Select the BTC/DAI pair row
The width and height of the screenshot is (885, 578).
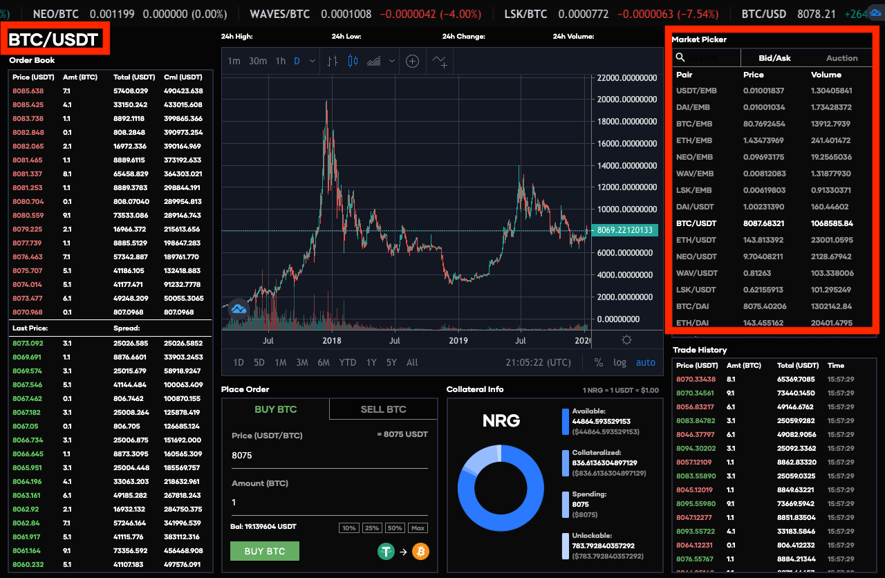pyautogui.click(x=772, y=306)
